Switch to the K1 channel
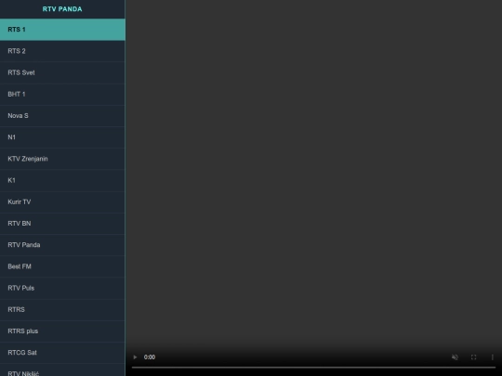The image size is (502, 376). (62, 180)
